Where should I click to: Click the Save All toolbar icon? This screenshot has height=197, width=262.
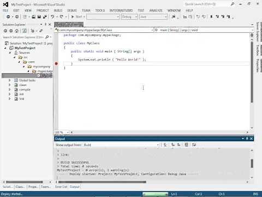pos(45,16)
